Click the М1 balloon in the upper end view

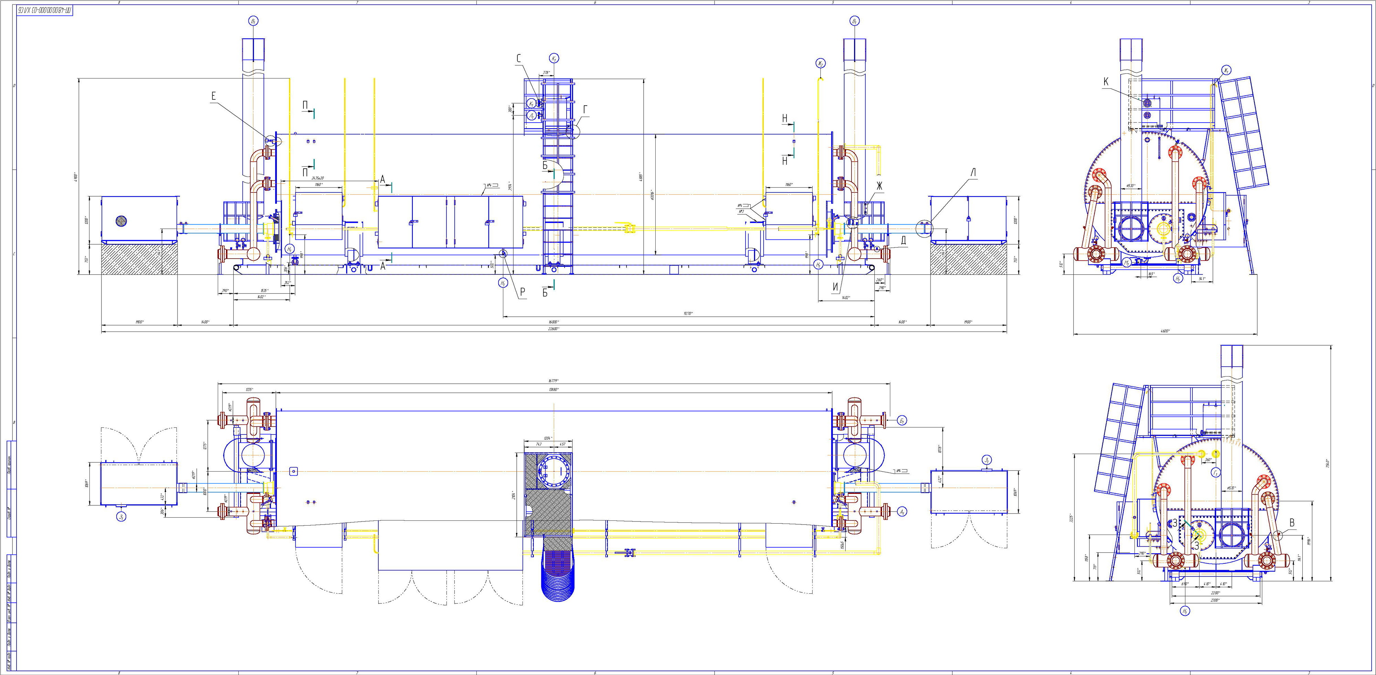click(x=1127, y=262)
